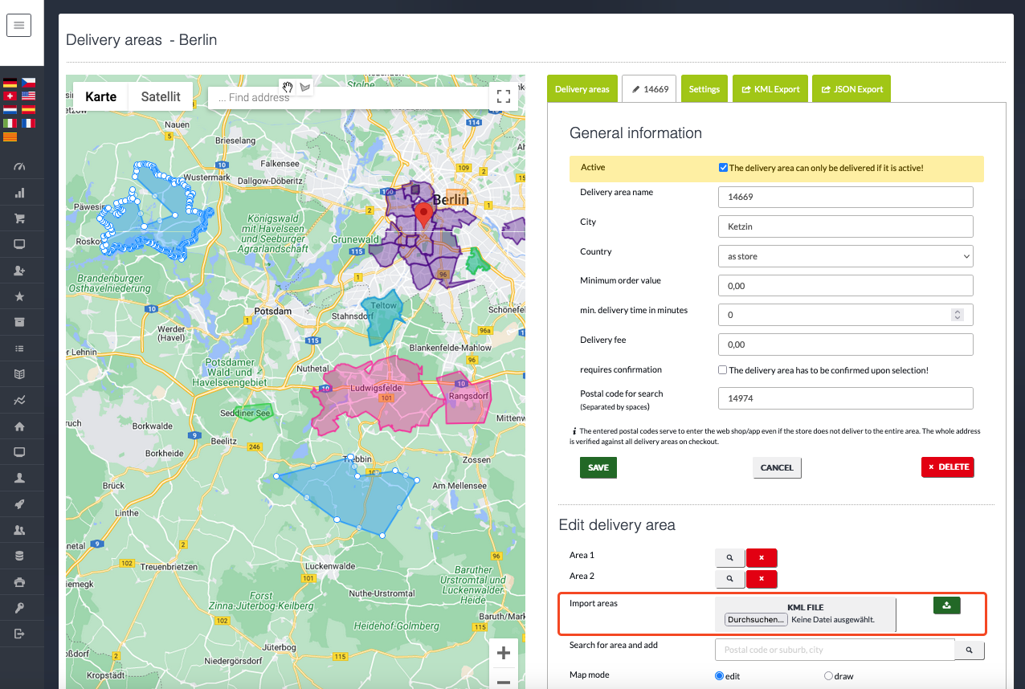Screen dimensions: 1025x689
Task: Click the green KML upload icon button
Action: click(946, 605)
